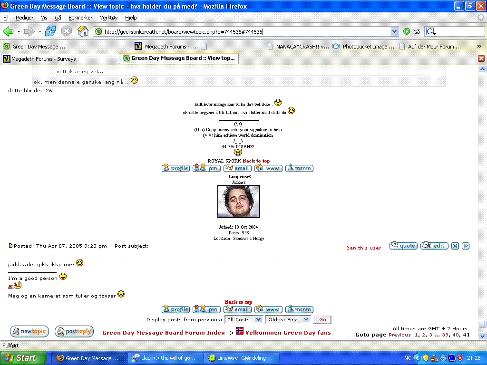Go back with the green Back arrow

pyautogui.click(x=8, y=31)
